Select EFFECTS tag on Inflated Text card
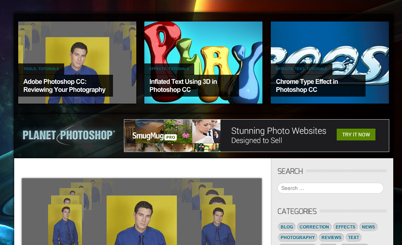 click(158, 69)
